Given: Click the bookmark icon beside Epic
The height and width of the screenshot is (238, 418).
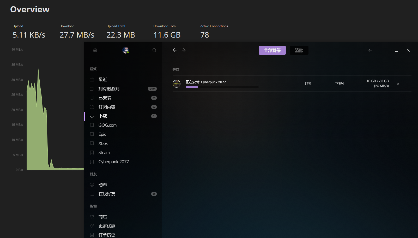Looking at the screenshot, I should [x=92, y=134].
